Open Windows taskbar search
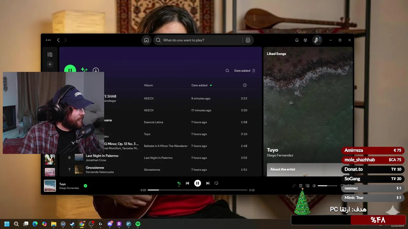The width and height of the screenshot is (408, 229). (x=16, y=224)
